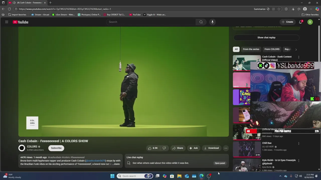The width and height of the screenshot is (321, 180).
Task: Close the Cash Cobain tab
Action: (x=45, y=3)
